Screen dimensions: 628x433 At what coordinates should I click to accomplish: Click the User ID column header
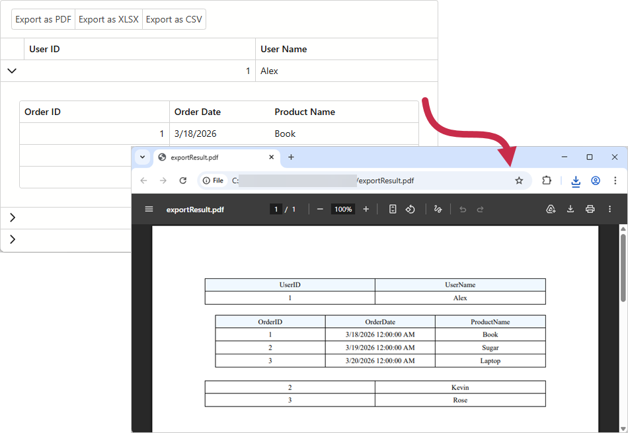coord(139,50)
